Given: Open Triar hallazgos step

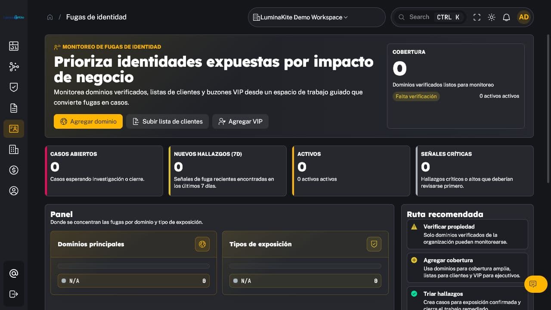Looking at the screenshot, I should click(467, 298).
